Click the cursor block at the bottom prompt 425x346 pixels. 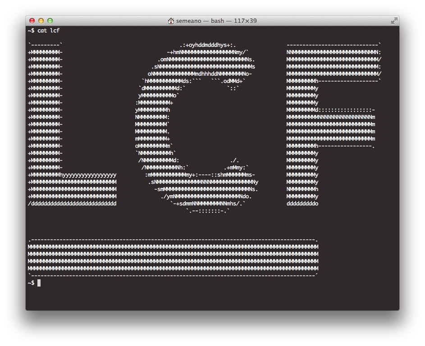point(39,283)
